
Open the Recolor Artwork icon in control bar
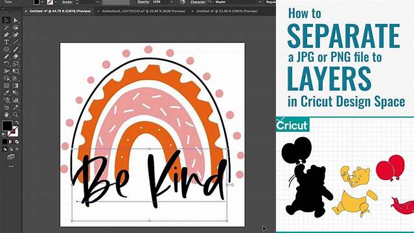tap(183, 2)
